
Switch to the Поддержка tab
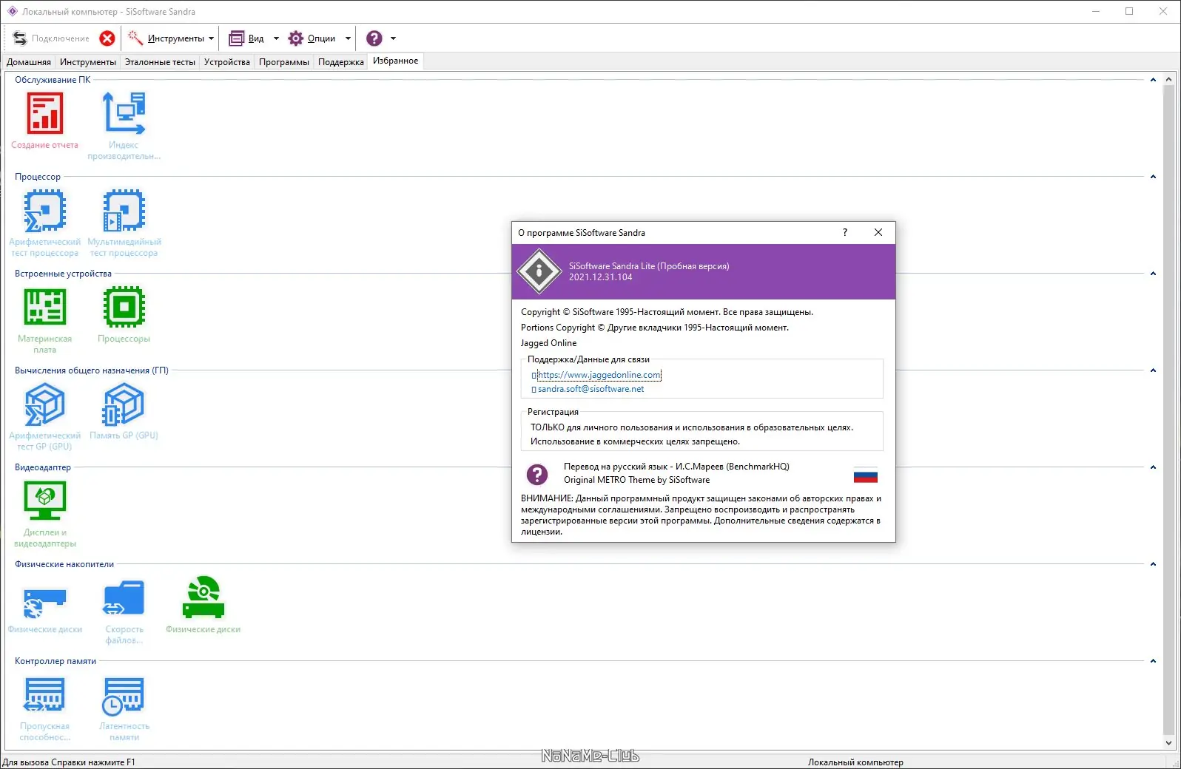(341, 62)
